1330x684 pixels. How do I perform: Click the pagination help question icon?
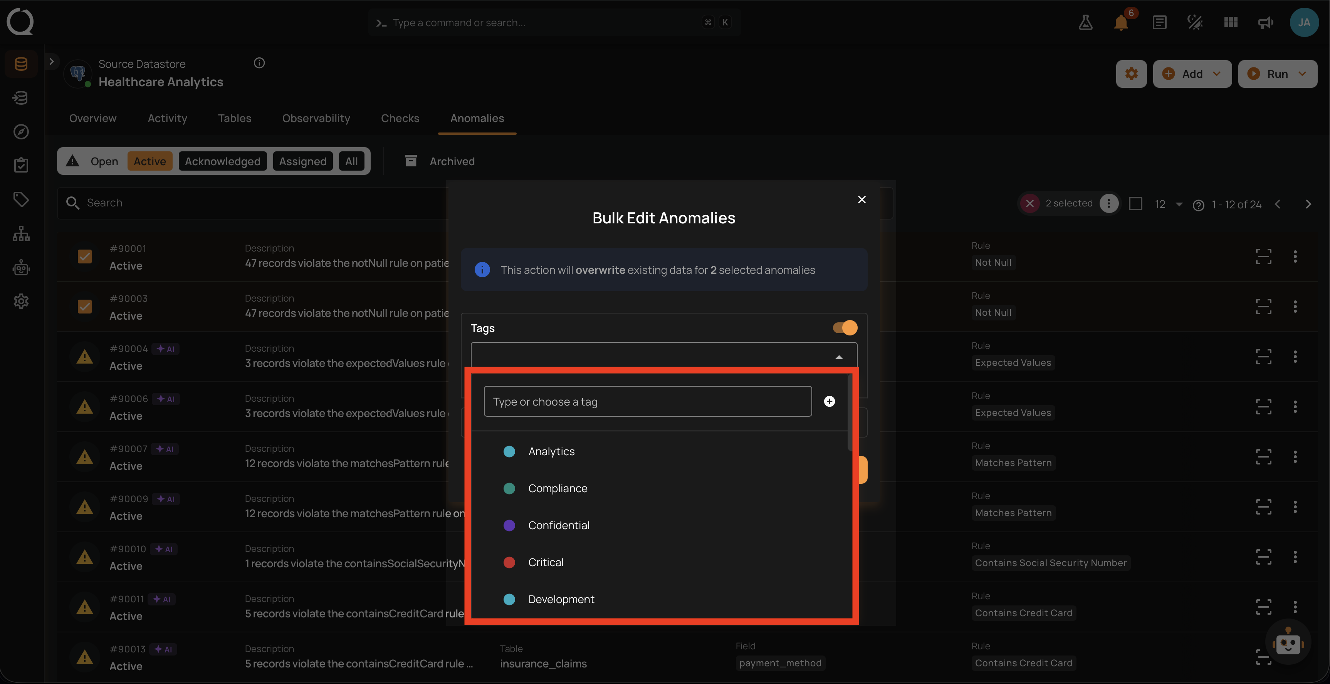[1198, 205]
